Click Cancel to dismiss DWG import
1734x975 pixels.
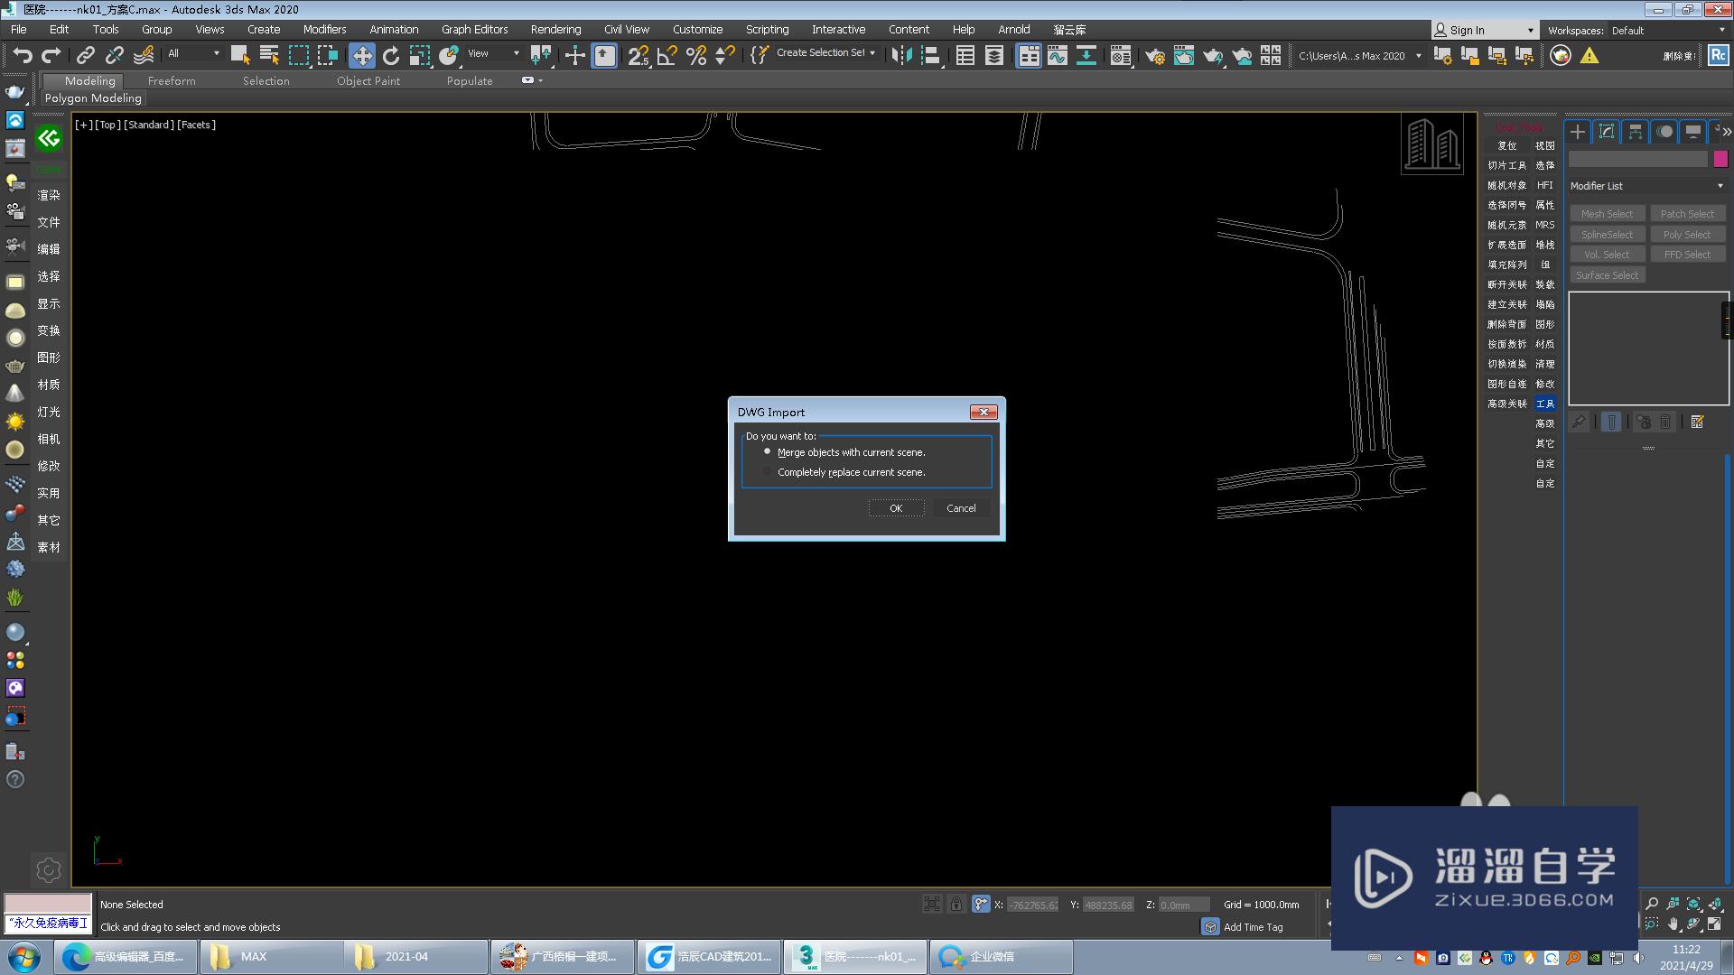point(961,507)
